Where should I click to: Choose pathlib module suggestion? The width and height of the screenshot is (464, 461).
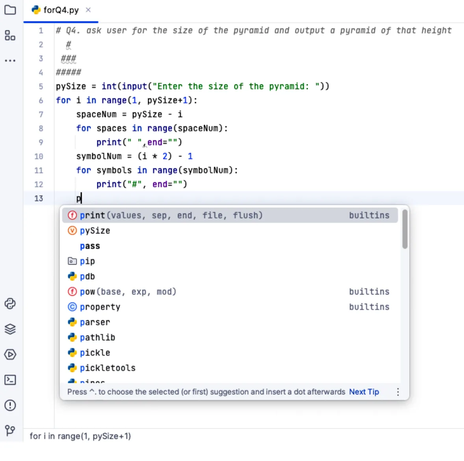tap(230, 338)
